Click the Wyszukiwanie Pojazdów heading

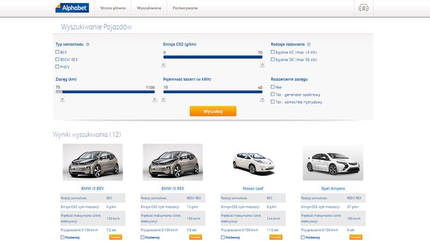(x=96, y=27)
